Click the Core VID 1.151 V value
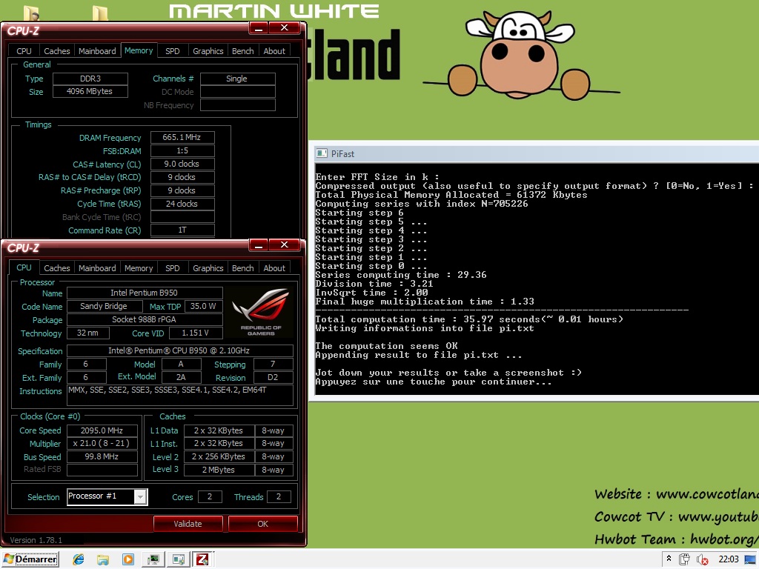 pos(195,333)
